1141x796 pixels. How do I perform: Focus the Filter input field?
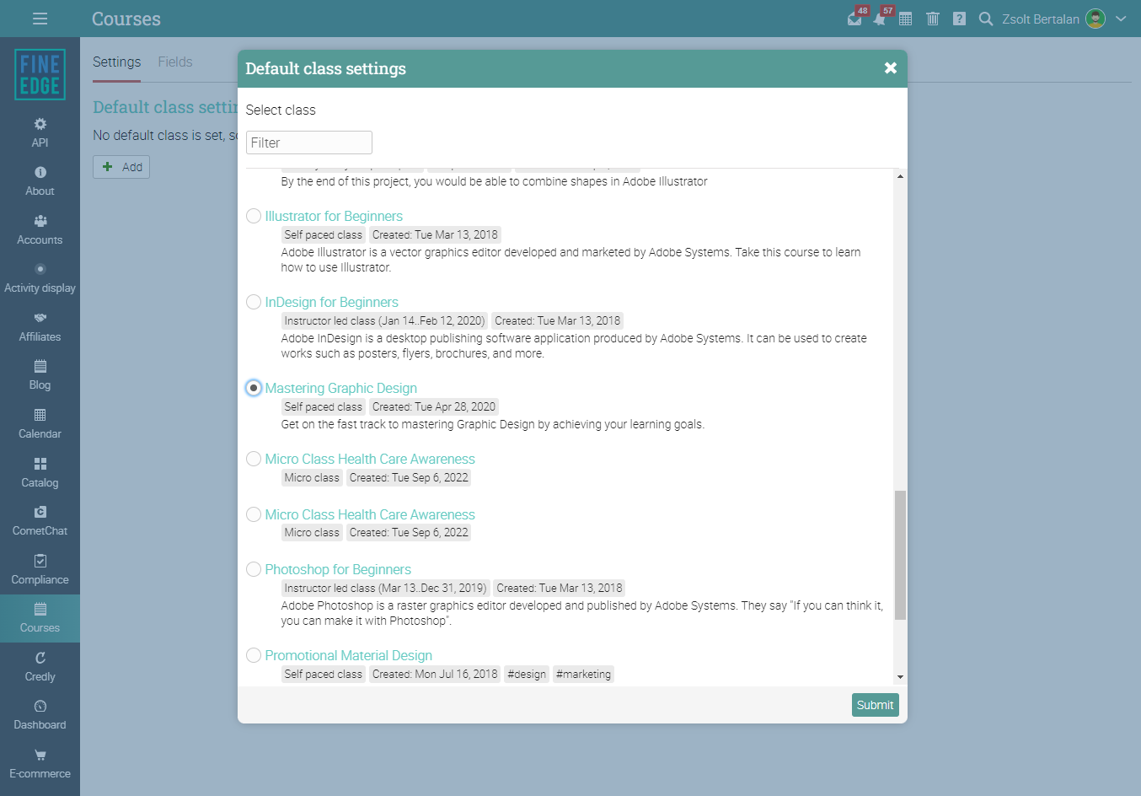308,143
